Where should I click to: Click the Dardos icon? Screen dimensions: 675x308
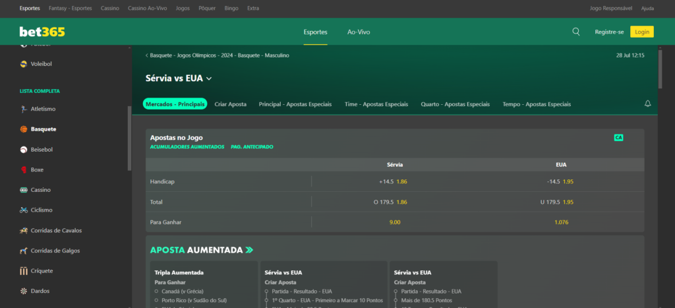(24, 292)
